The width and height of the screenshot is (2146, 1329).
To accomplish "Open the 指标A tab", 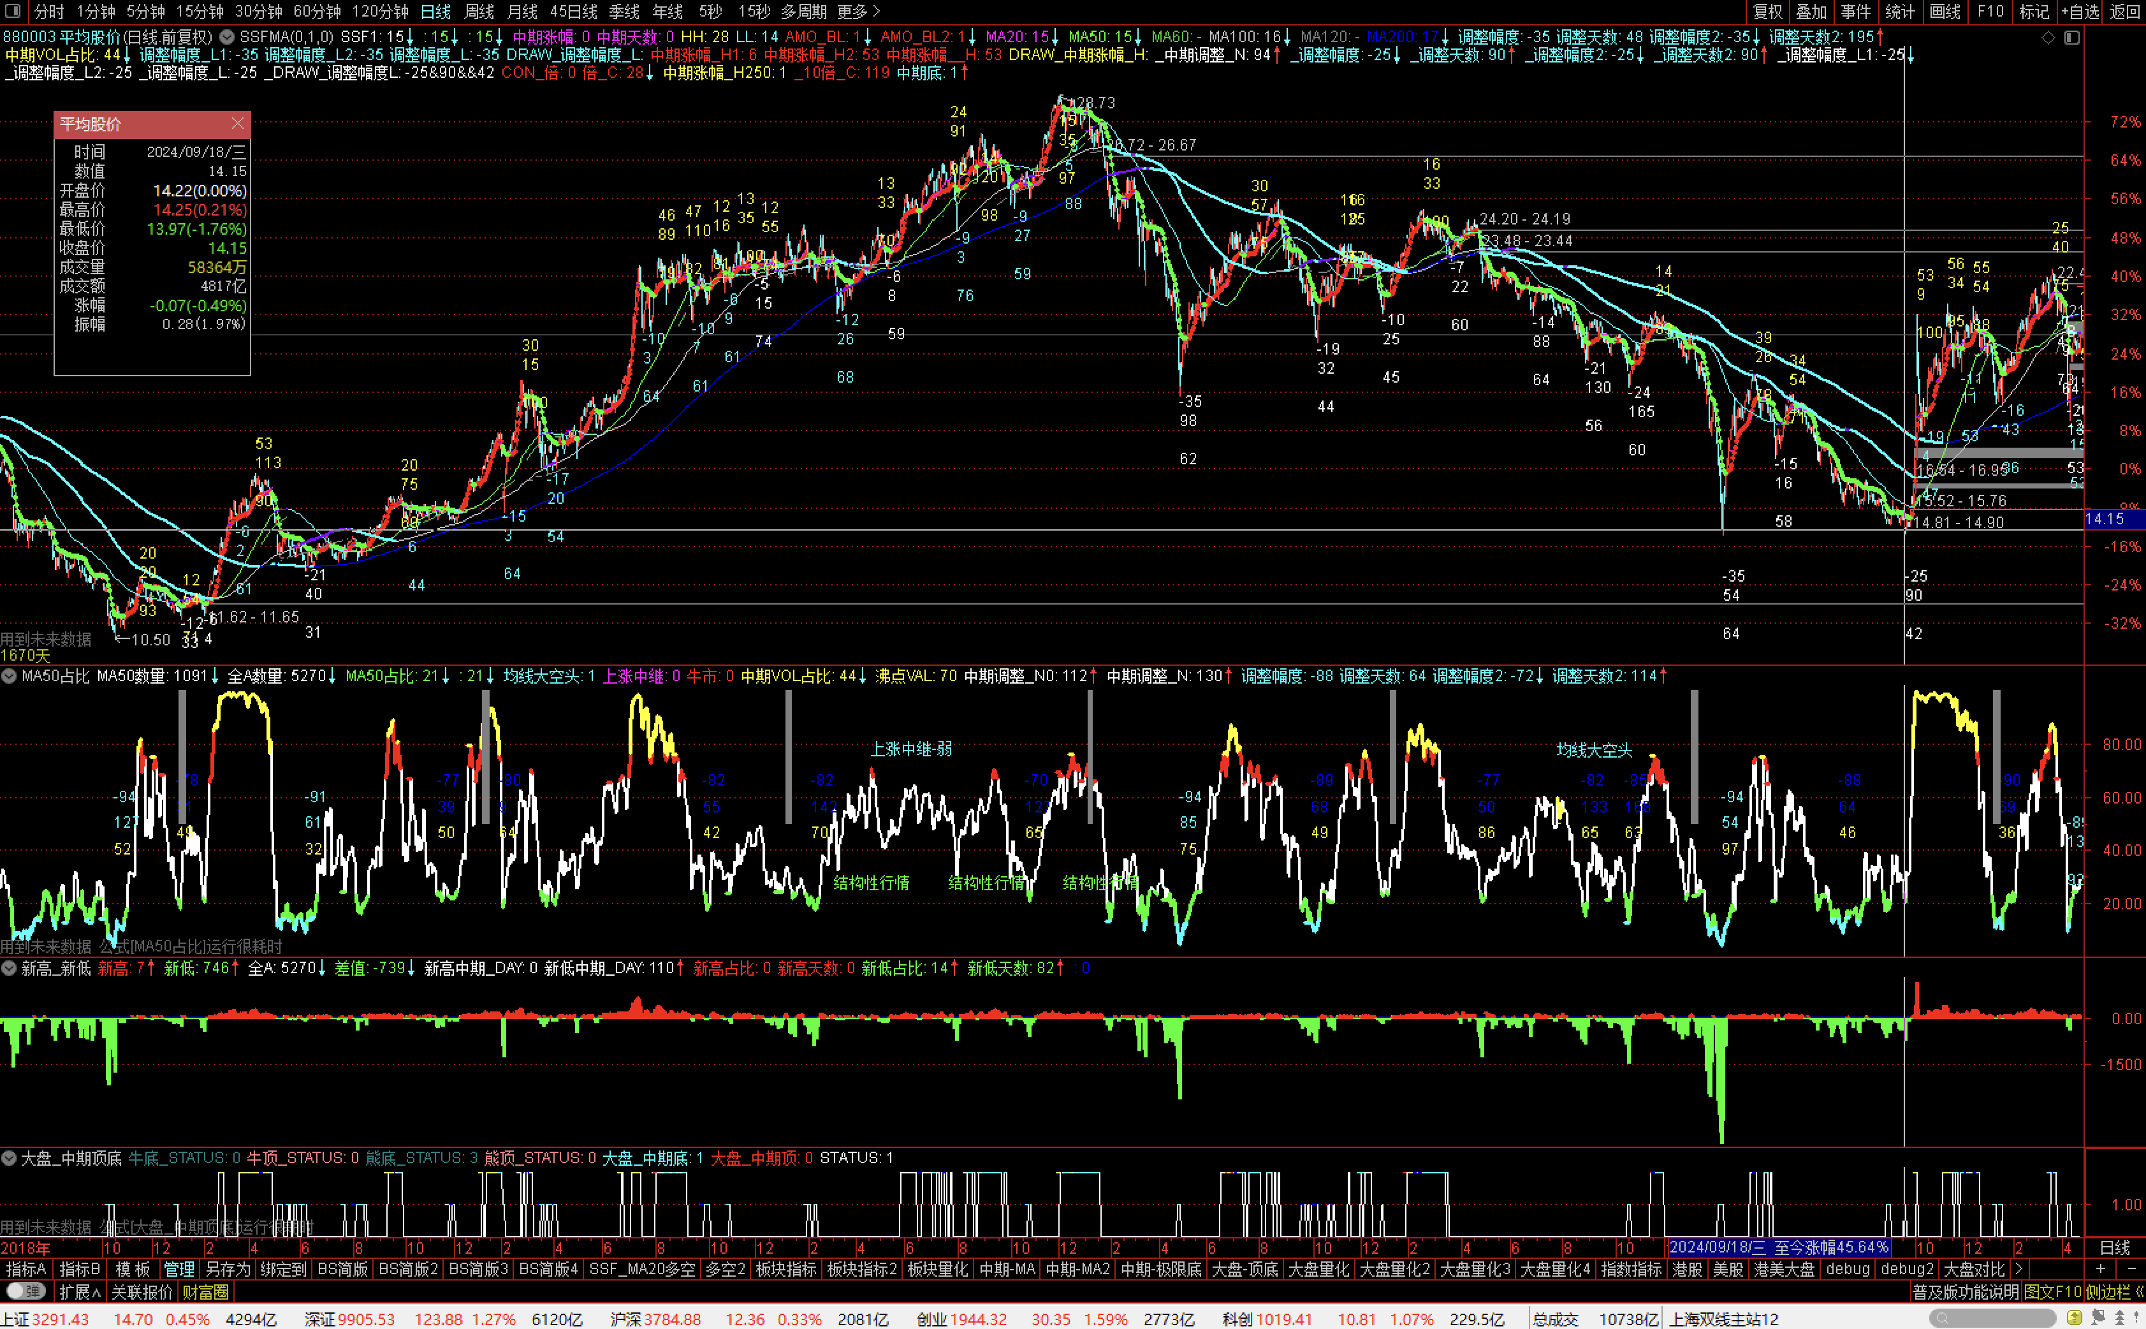I will pos(26,1268).
